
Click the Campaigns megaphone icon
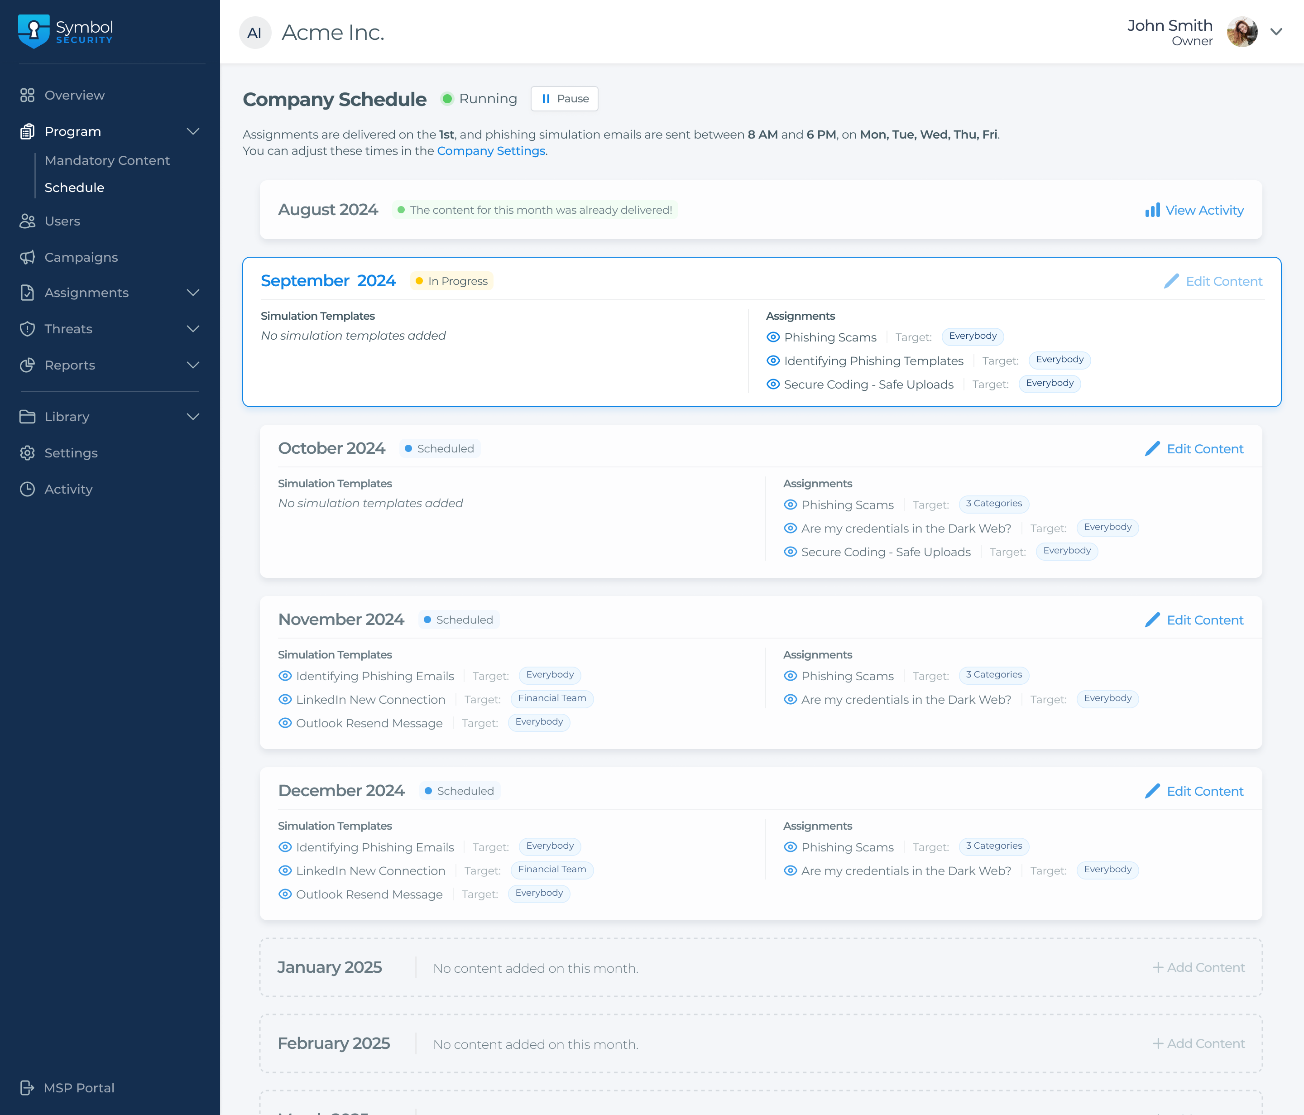tap(27, 257)
